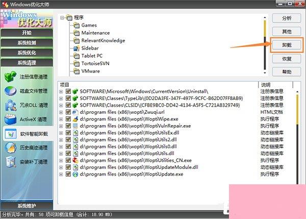
Task: Expand the WoptiUpdate.exe row
Action: point(61,174)
